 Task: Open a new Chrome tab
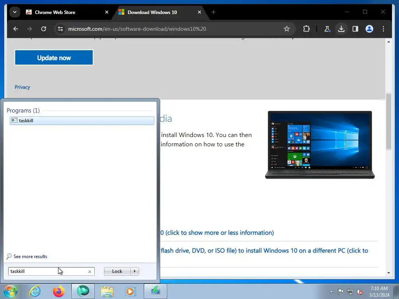[x=214, y=12]
